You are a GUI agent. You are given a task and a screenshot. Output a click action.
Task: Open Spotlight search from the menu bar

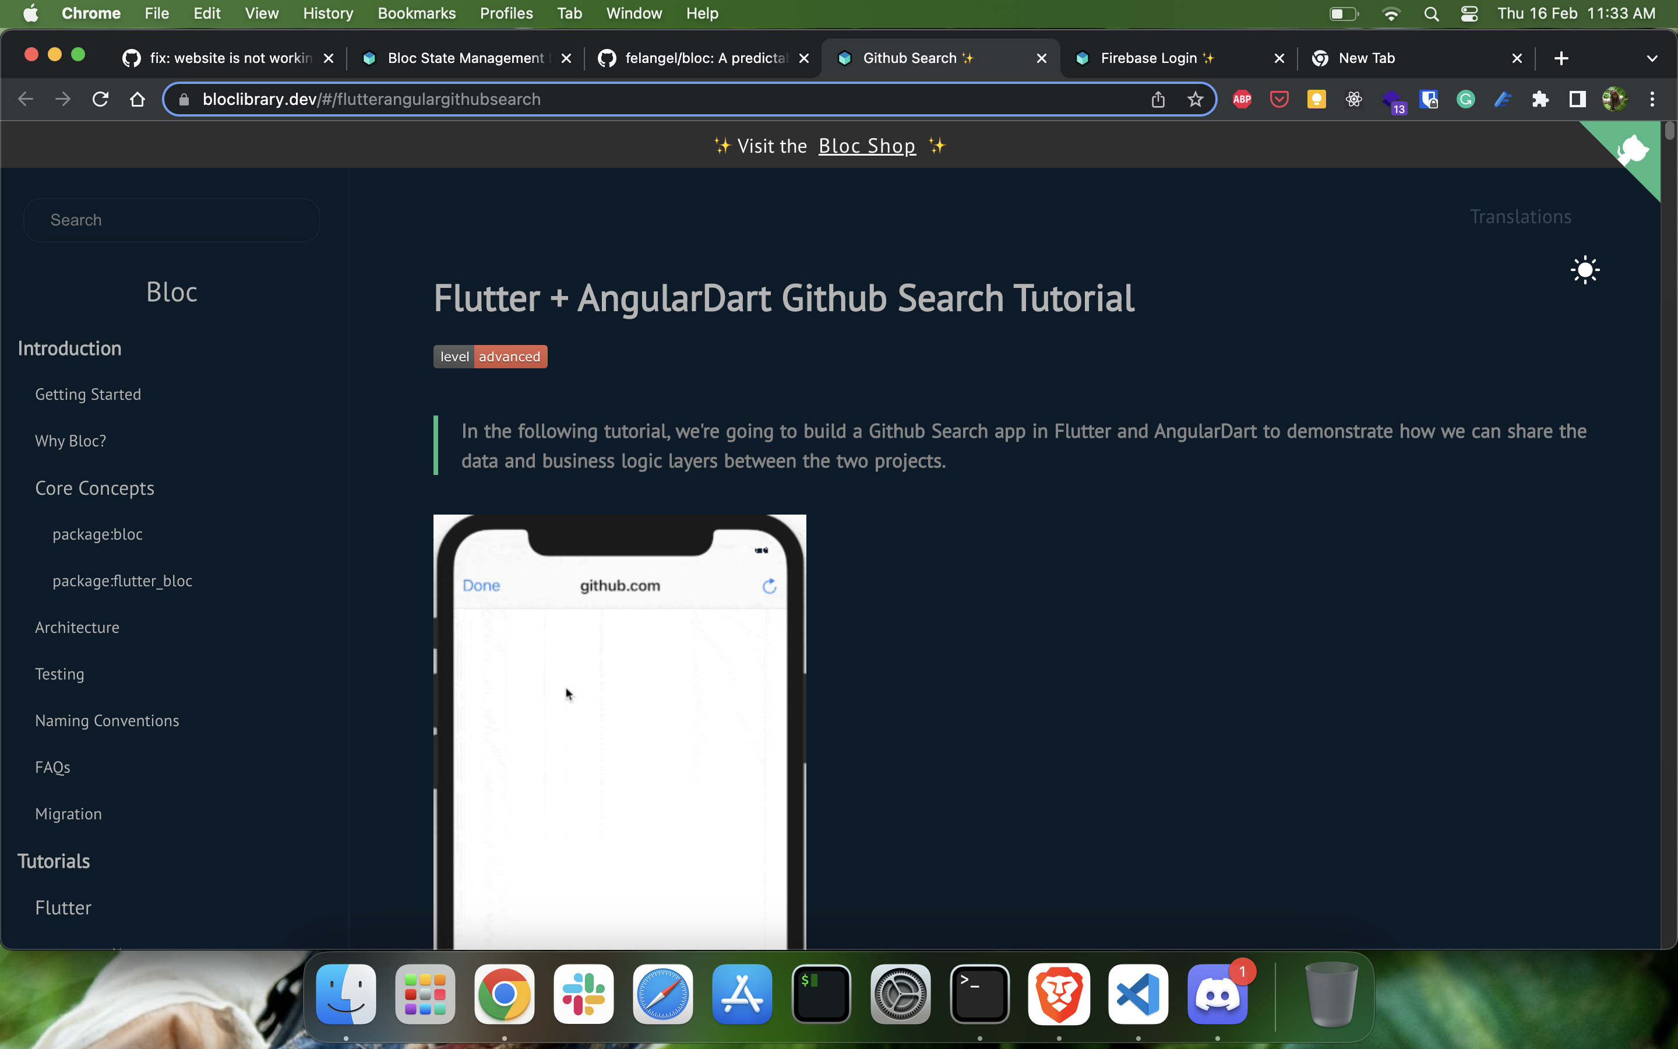point(1431,13)
